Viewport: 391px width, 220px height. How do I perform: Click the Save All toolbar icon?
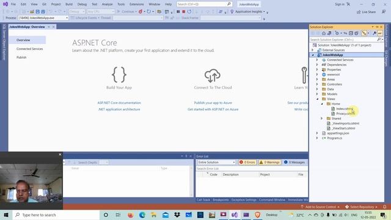[x=43, y=12]
